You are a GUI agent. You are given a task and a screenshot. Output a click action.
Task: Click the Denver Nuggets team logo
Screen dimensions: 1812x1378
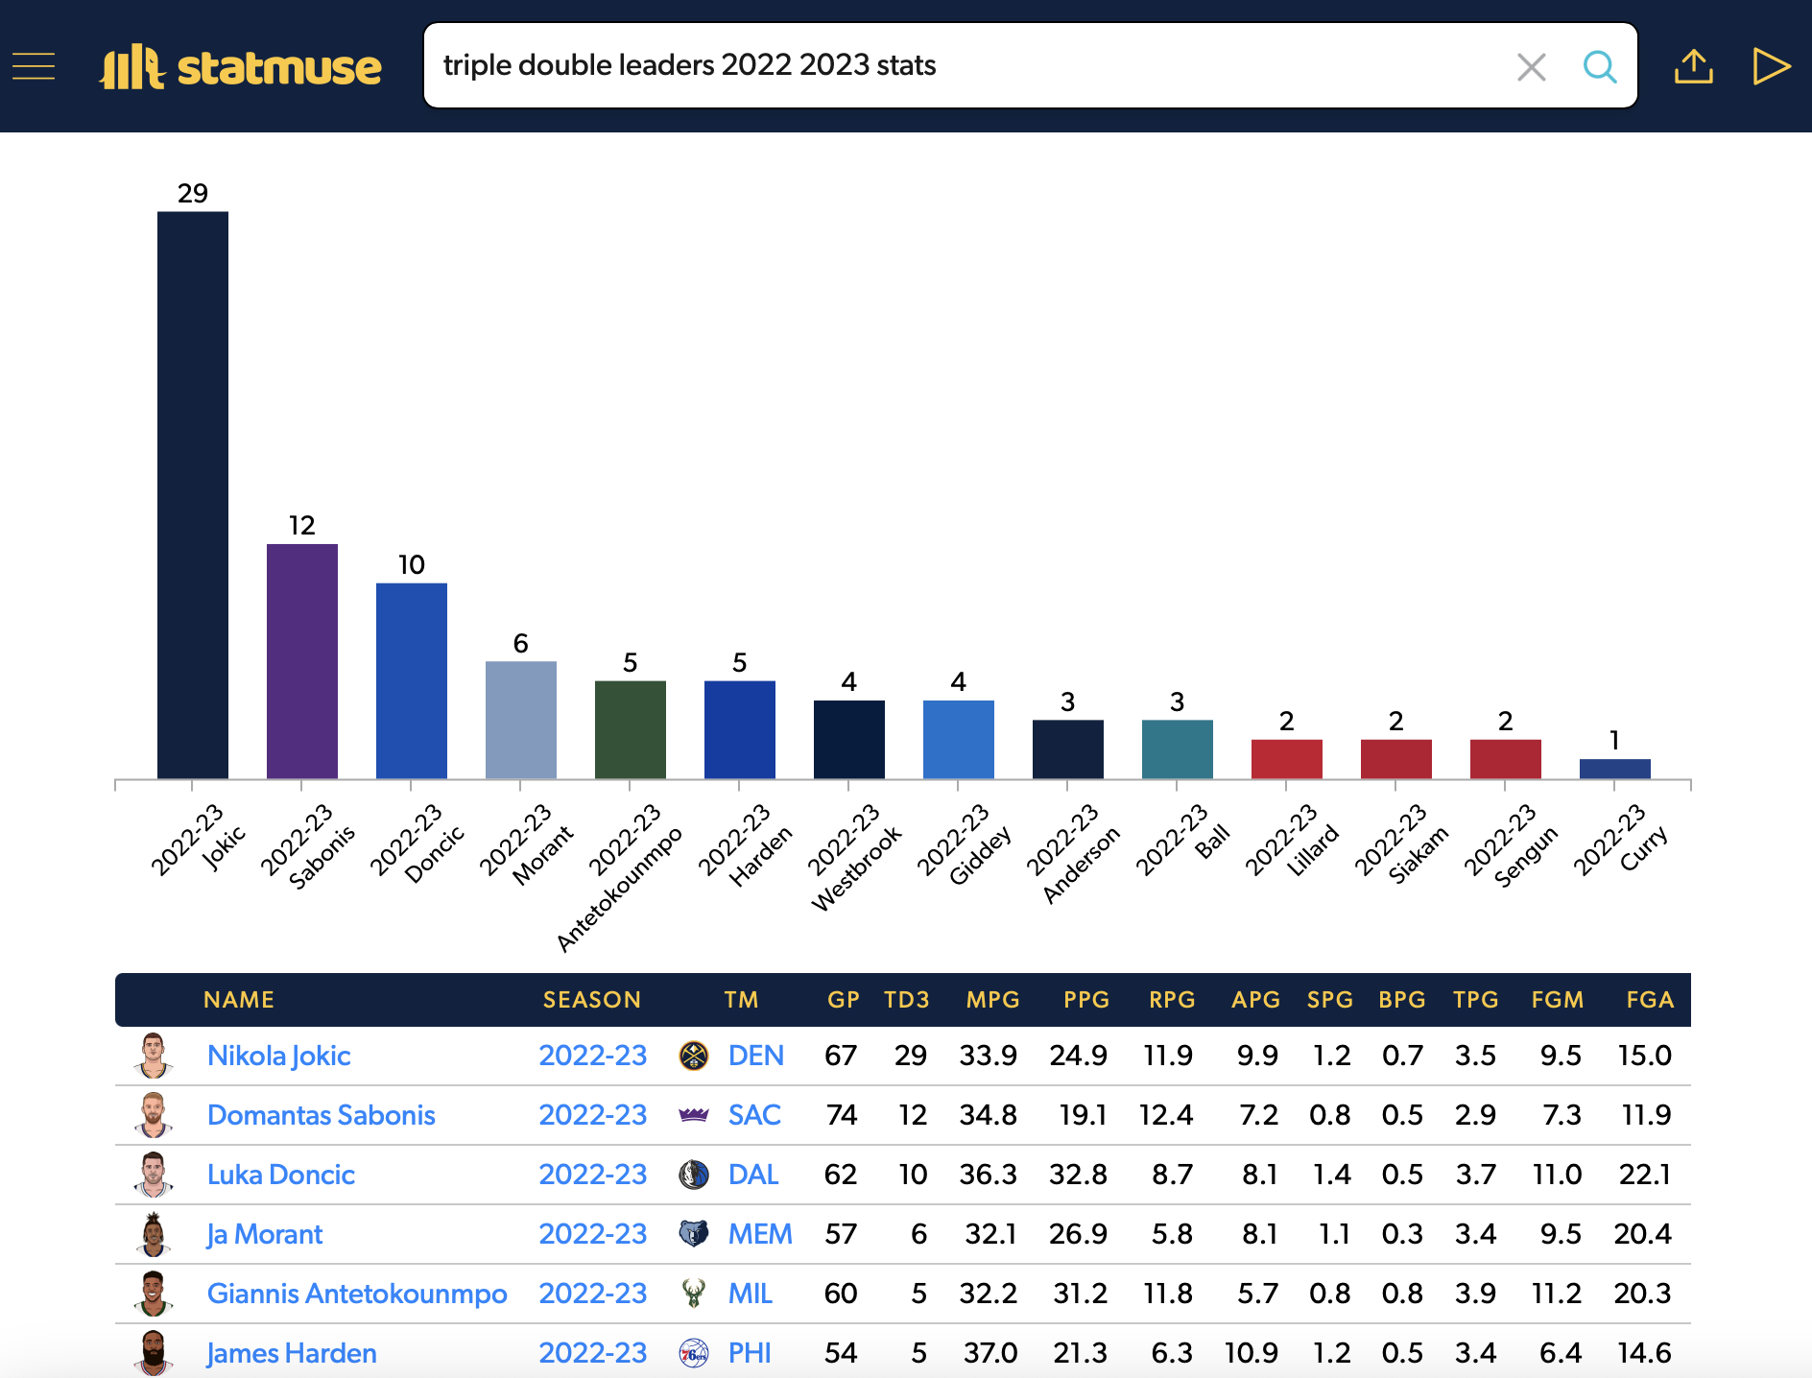pyautogui.click(x=693, y=1056)
